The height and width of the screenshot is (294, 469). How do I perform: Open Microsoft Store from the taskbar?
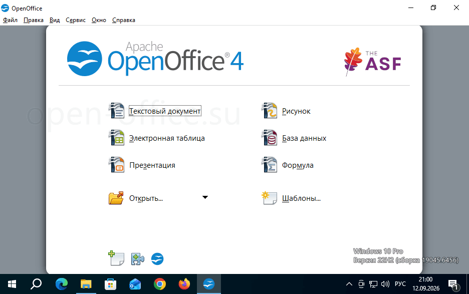point(111,284)
